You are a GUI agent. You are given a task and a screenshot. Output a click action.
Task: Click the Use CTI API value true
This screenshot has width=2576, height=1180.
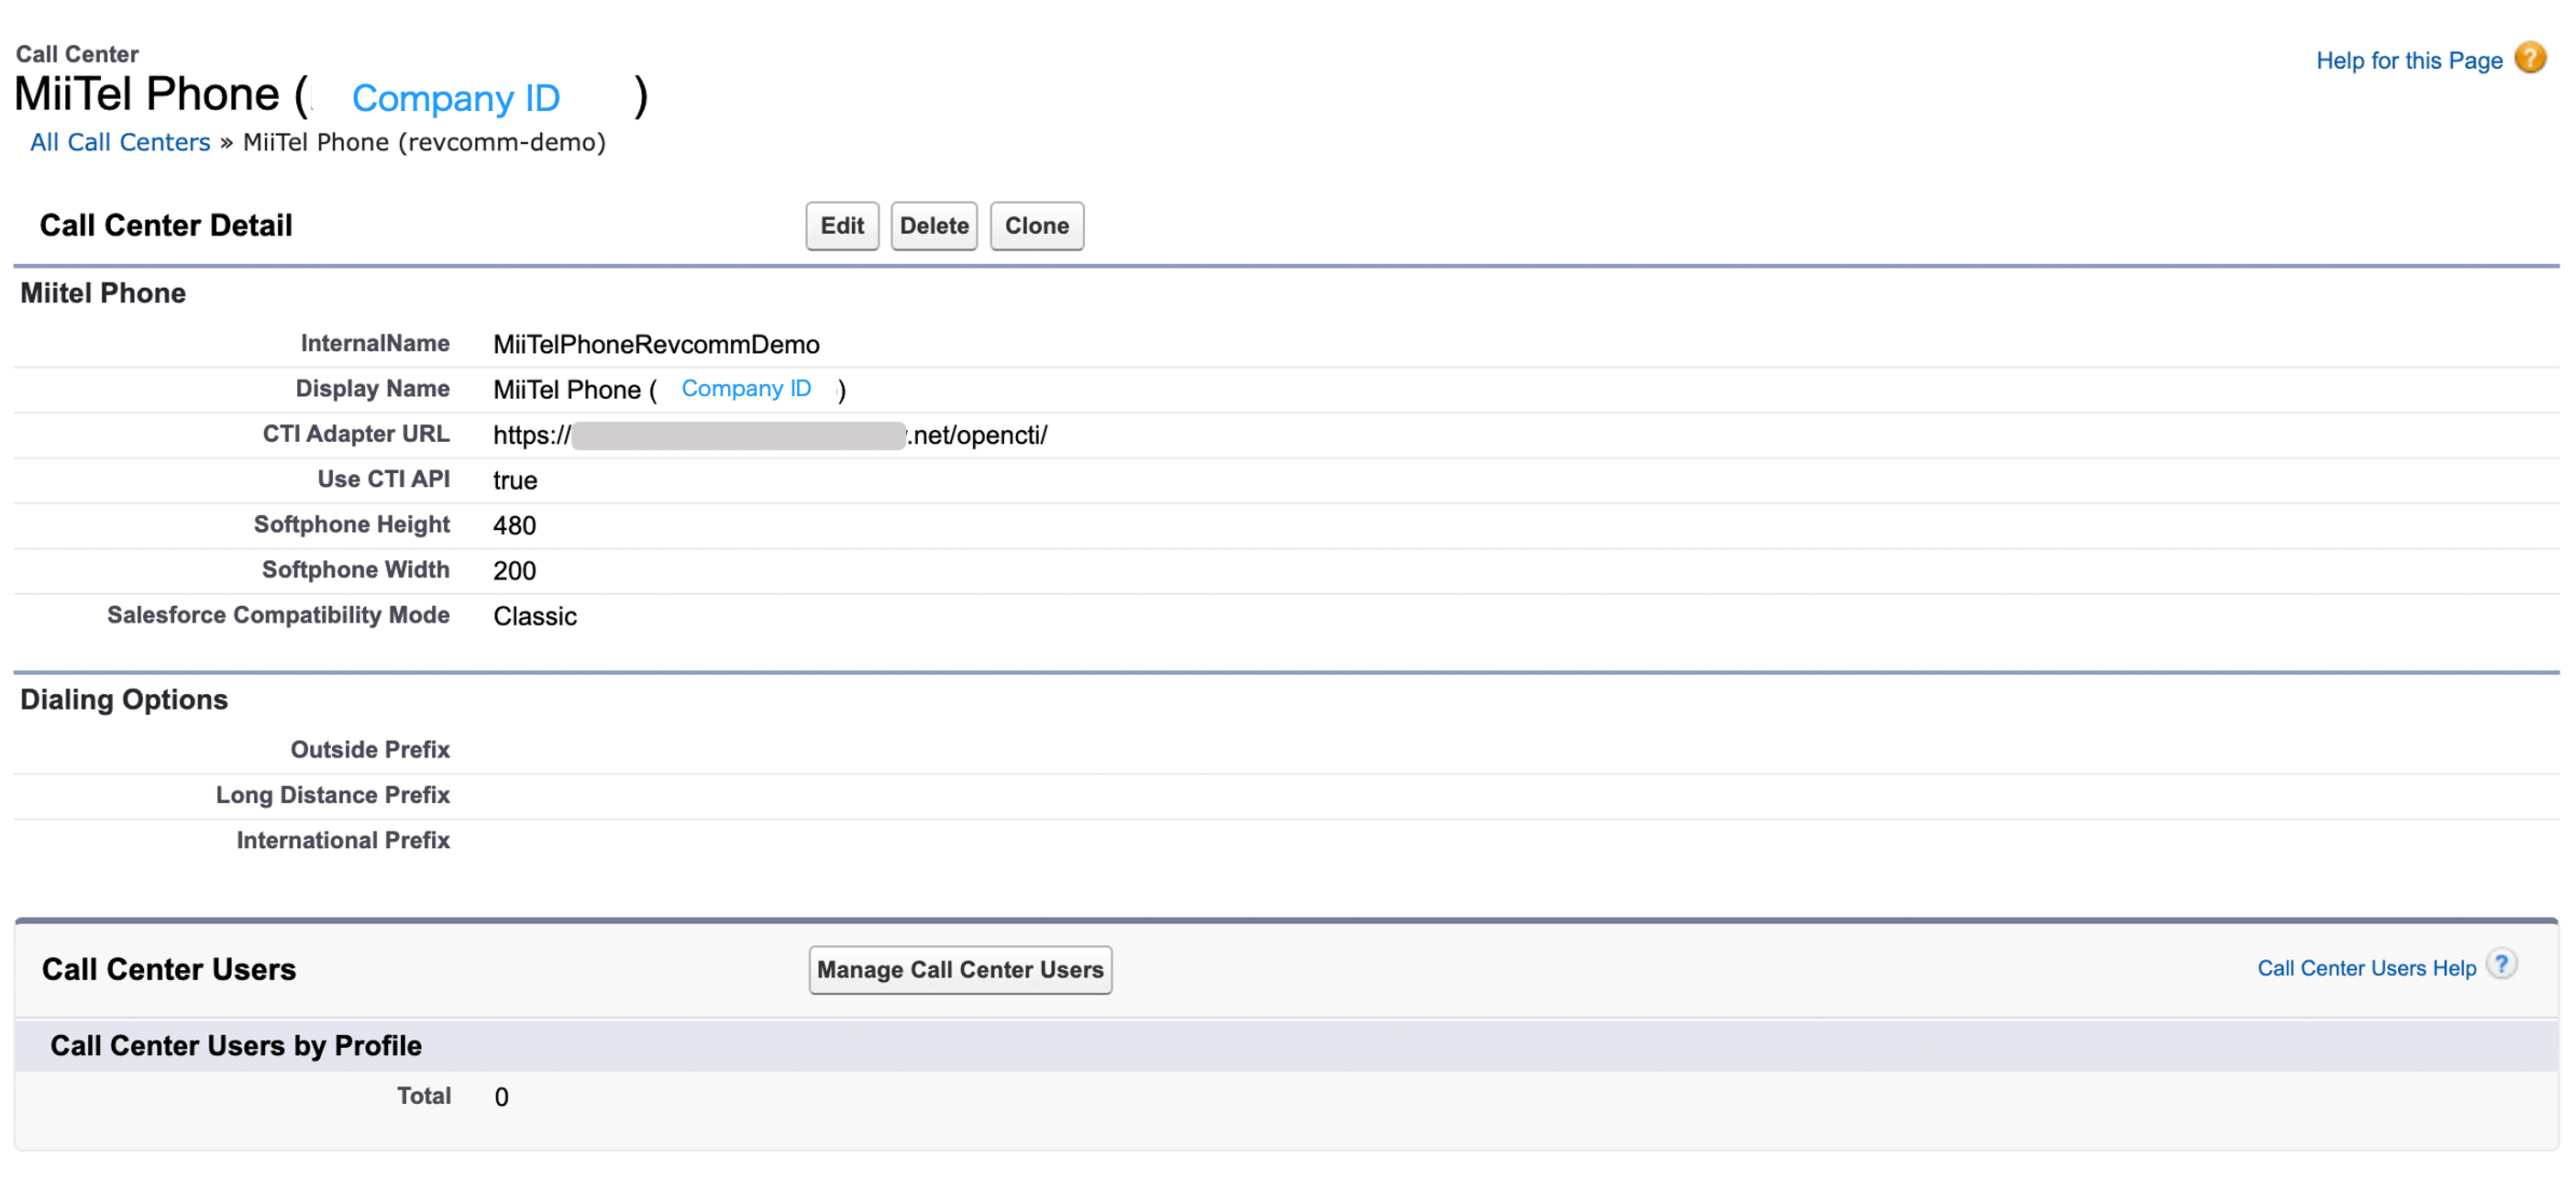tap(515, 481)
